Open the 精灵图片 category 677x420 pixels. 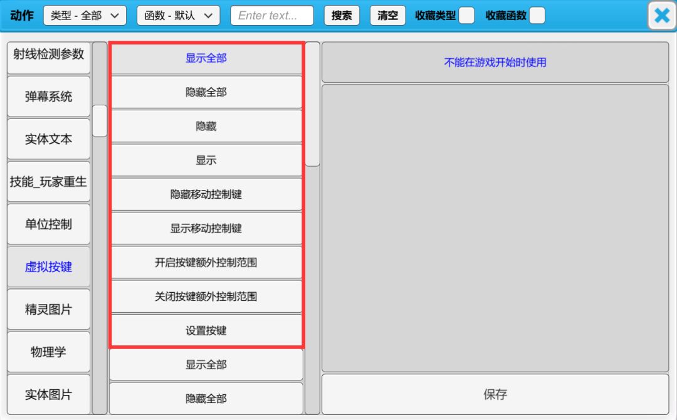pos(49,310)
